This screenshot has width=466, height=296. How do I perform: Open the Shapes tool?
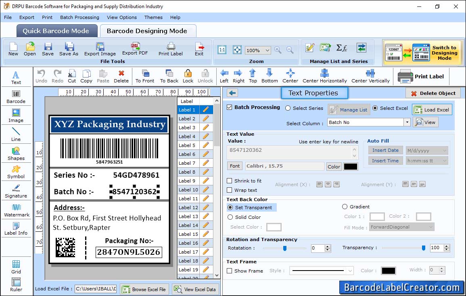(16, 154)
